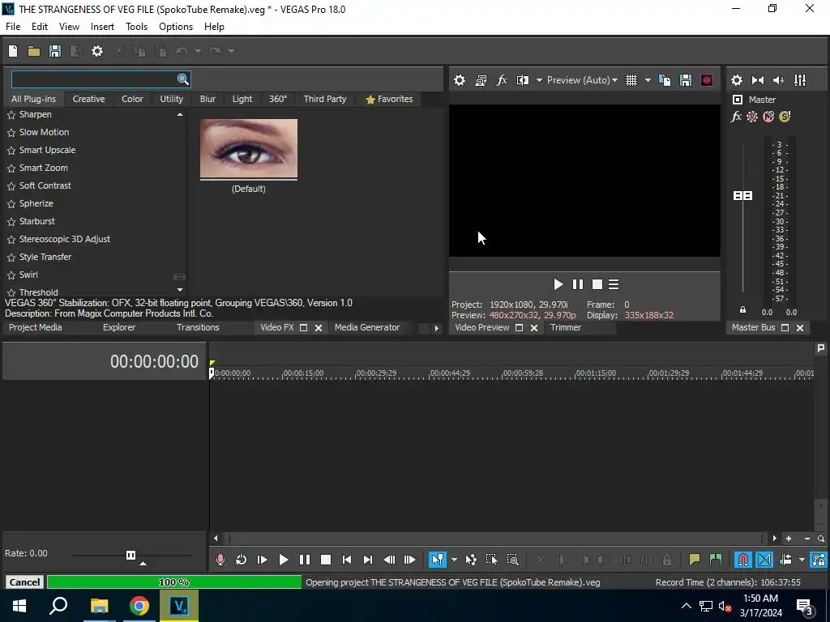Toggle Auto Ripple button

pyautogui.click(x=785, y=560)
